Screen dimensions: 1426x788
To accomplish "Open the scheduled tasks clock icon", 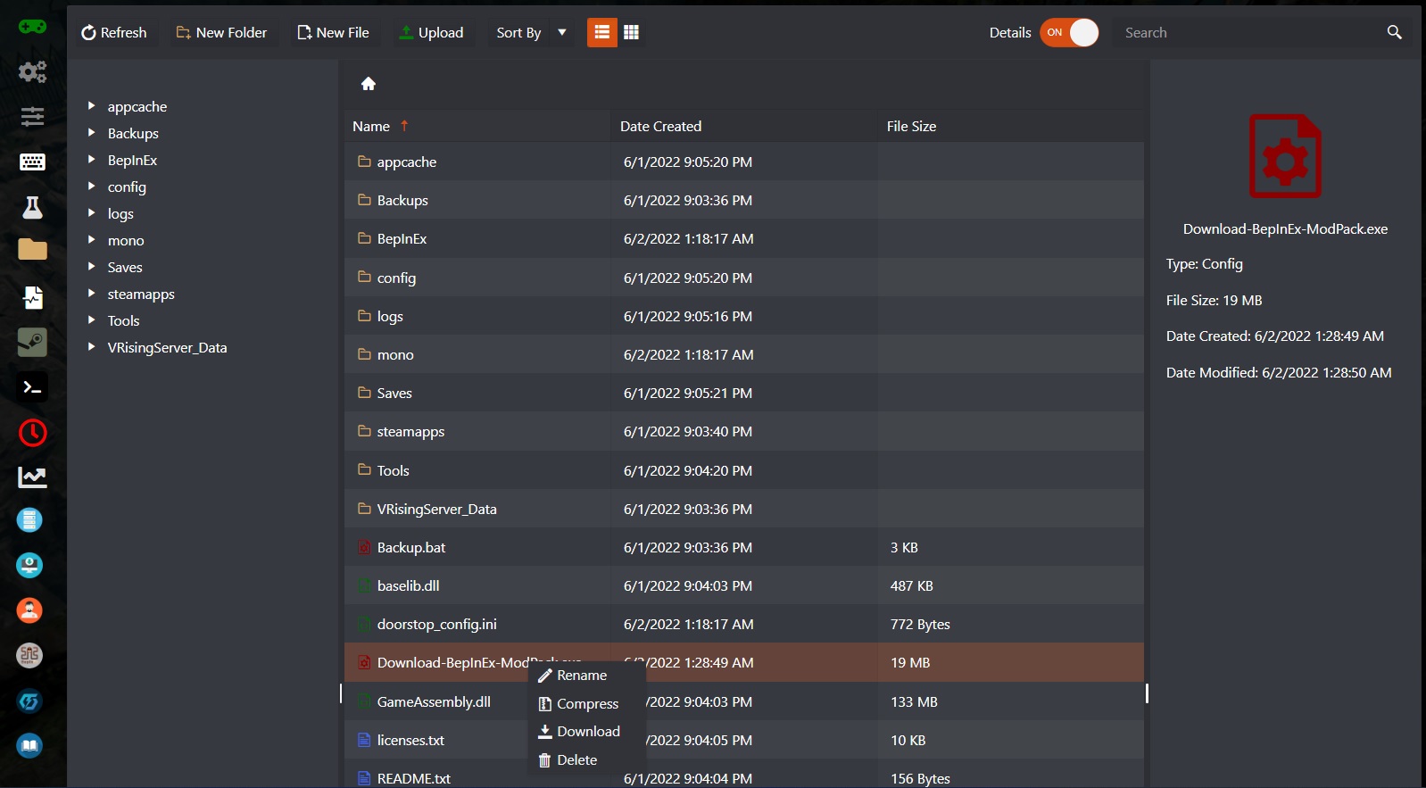I will pyautogui.click(x=32, y=433).
